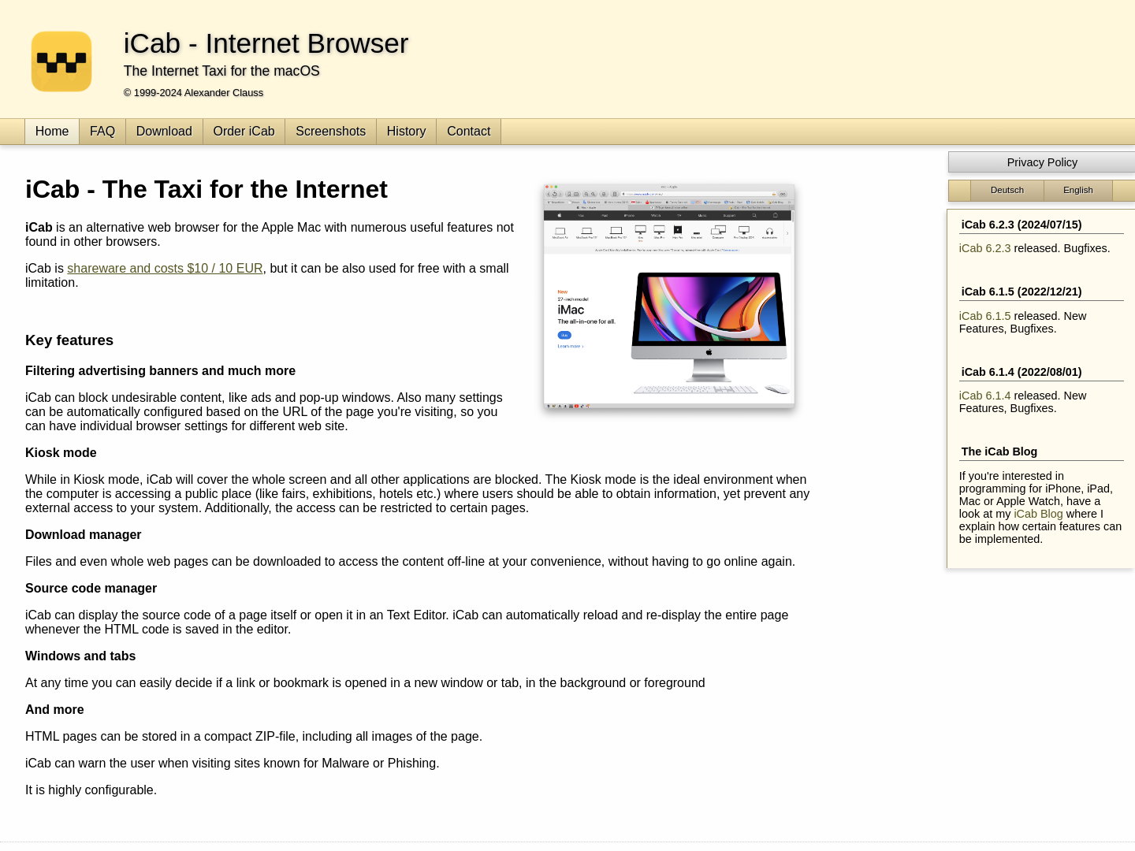Open the FAQ tab
This screenshot has width=1135, height=851.
102,132
